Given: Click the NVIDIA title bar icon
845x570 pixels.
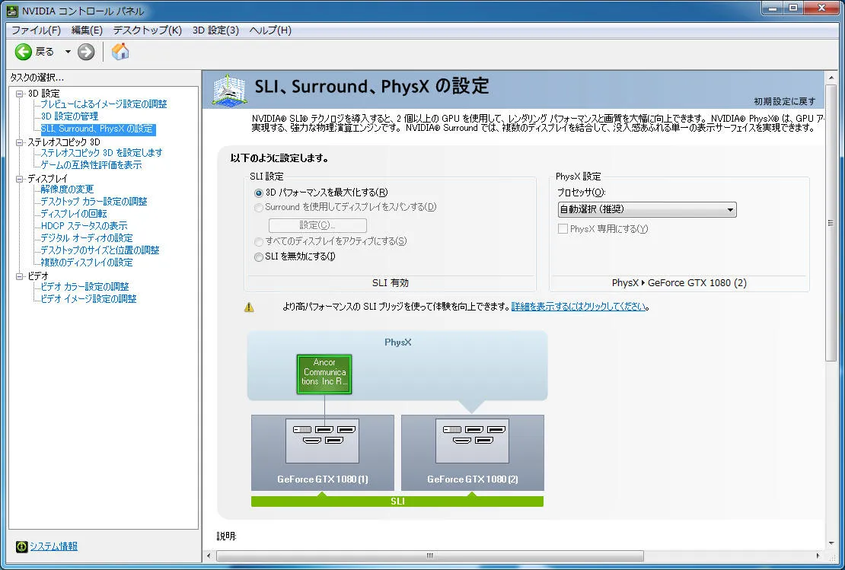Looking at the screenshot, I should click(x=12, y=11).
